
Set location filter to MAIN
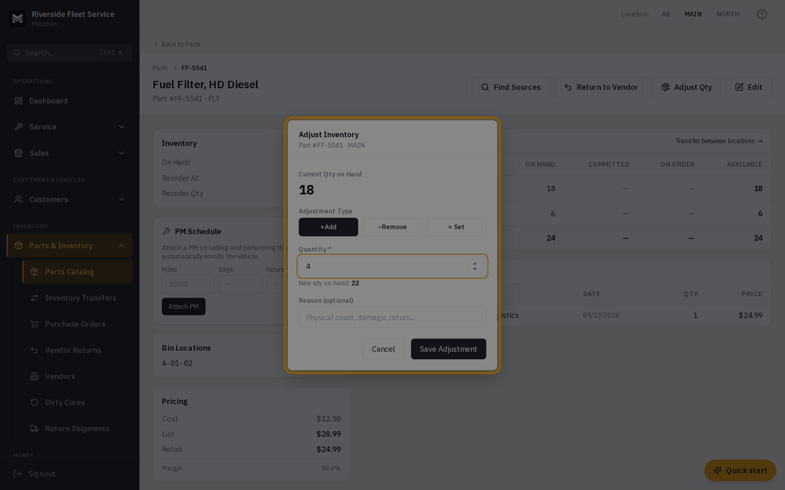pyautogui.click(x=693, y=14)
